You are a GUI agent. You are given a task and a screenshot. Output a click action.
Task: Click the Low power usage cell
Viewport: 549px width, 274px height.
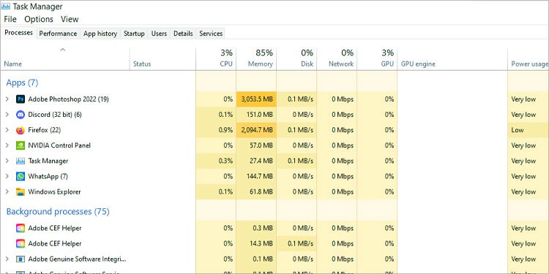[529, 130]
